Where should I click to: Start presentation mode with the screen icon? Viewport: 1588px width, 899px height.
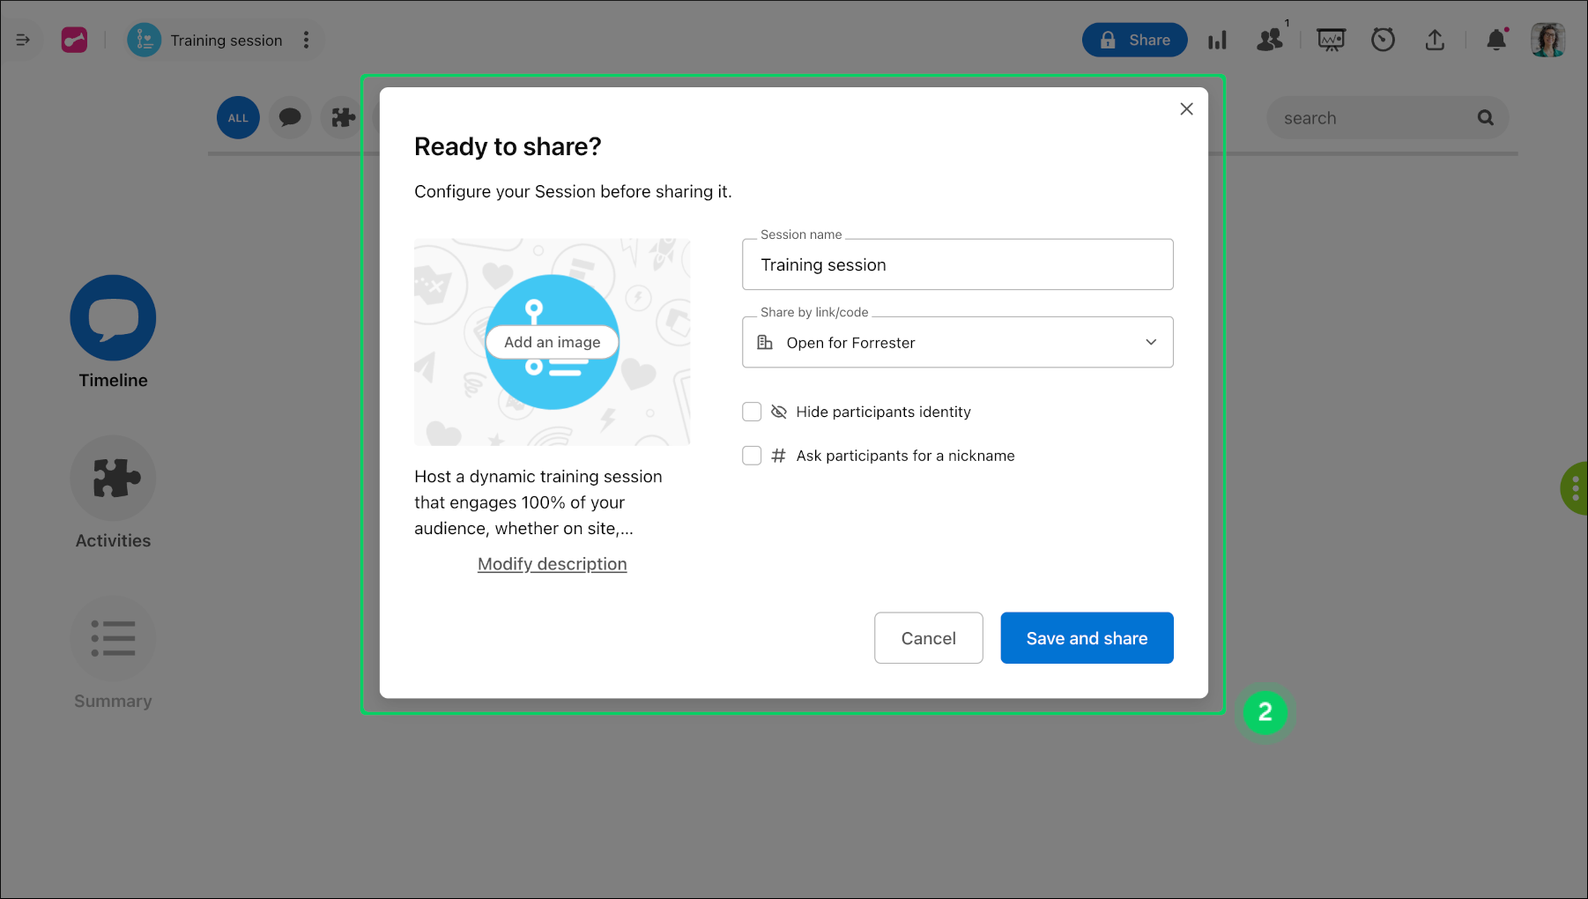[1331, 40]
